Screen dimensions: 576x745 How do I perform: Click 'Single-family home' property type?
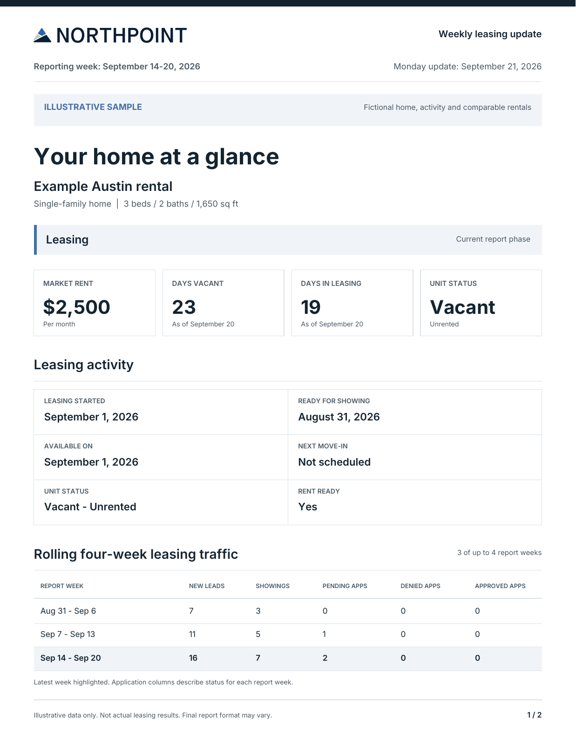[x=72, y=204]
